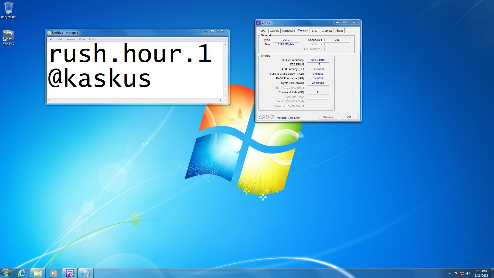The width and height of the screenshot is (494, 278).
Task: Open the volume speaker tray icon
Action: click(468, 273)
